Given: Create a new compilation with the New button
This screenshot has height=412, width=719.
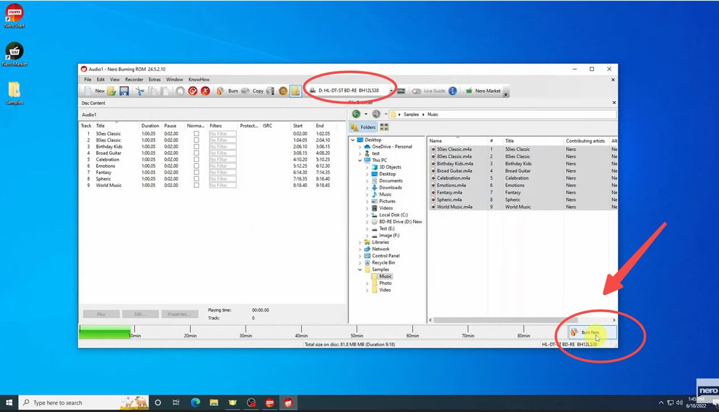Looking at the screenshot, I should [x=94, y=91].
